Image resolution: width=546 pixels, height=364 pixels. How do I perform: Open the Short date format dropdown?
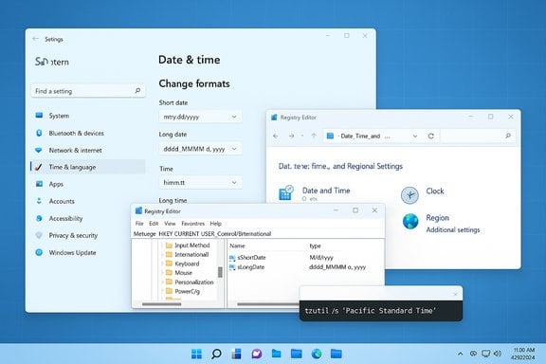point(200,117)
